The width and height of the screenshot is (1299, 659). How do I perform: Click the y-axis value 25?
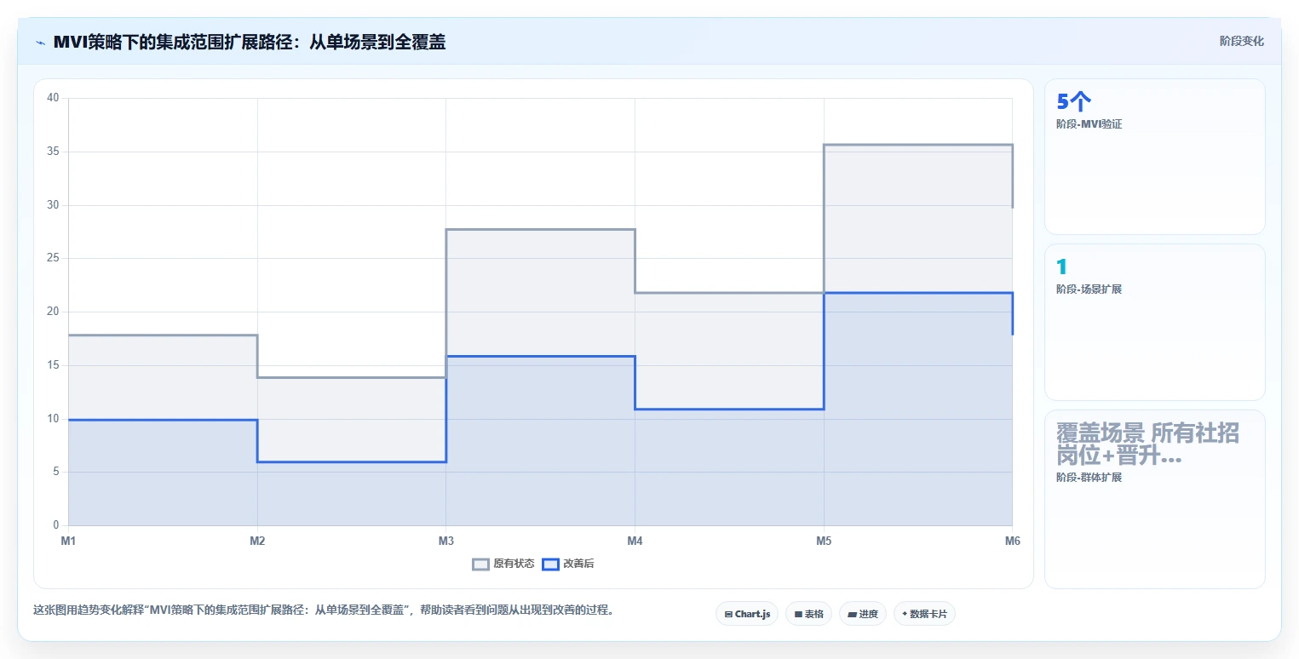[53, 258]
